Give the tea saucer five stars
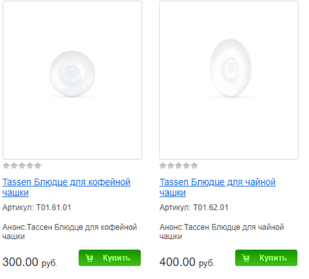The width and height of the screenshot is (309, 279). click(x=194, y=166)
